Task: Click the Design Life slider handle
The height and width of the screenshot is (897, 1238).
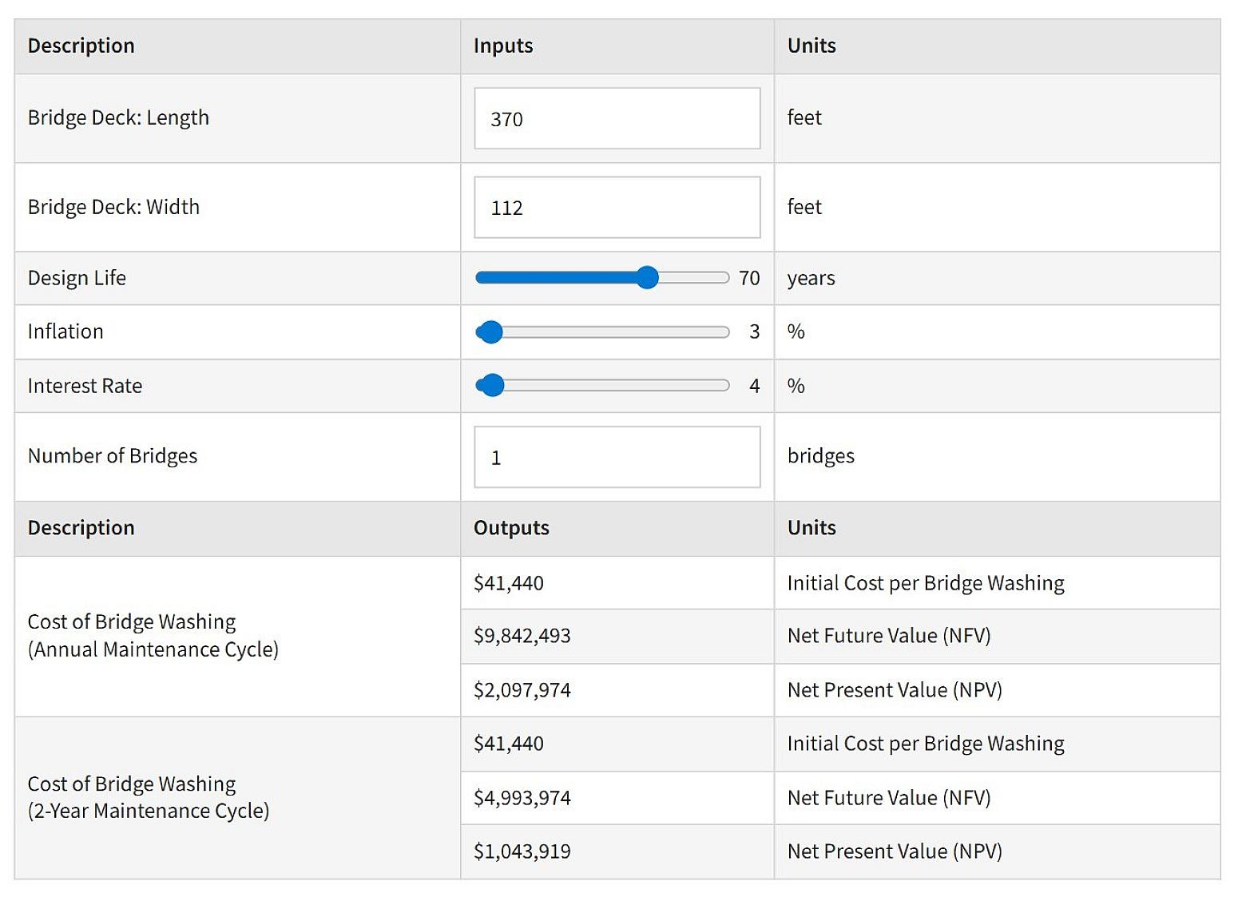Action: tap(647, 278)
